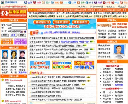Open the 学习卡/一卡通 link
The image size is (128, 104).
tap(96, 7)
